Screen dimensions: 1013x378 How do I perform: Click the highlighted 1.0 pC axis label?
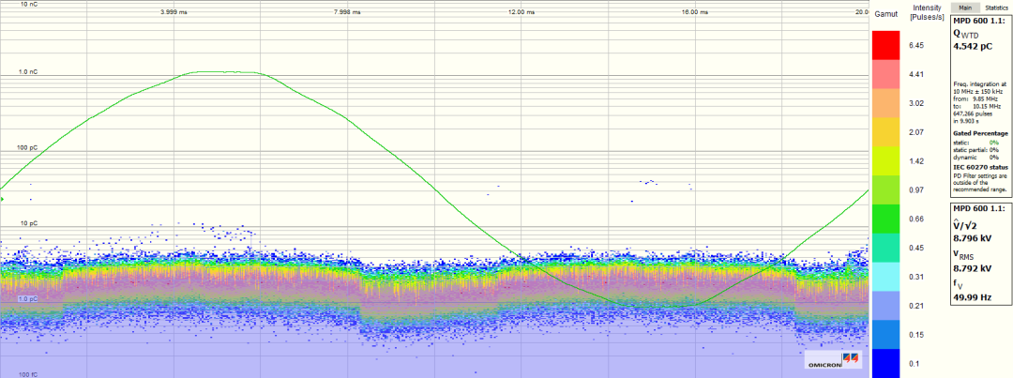click(28, 299)
